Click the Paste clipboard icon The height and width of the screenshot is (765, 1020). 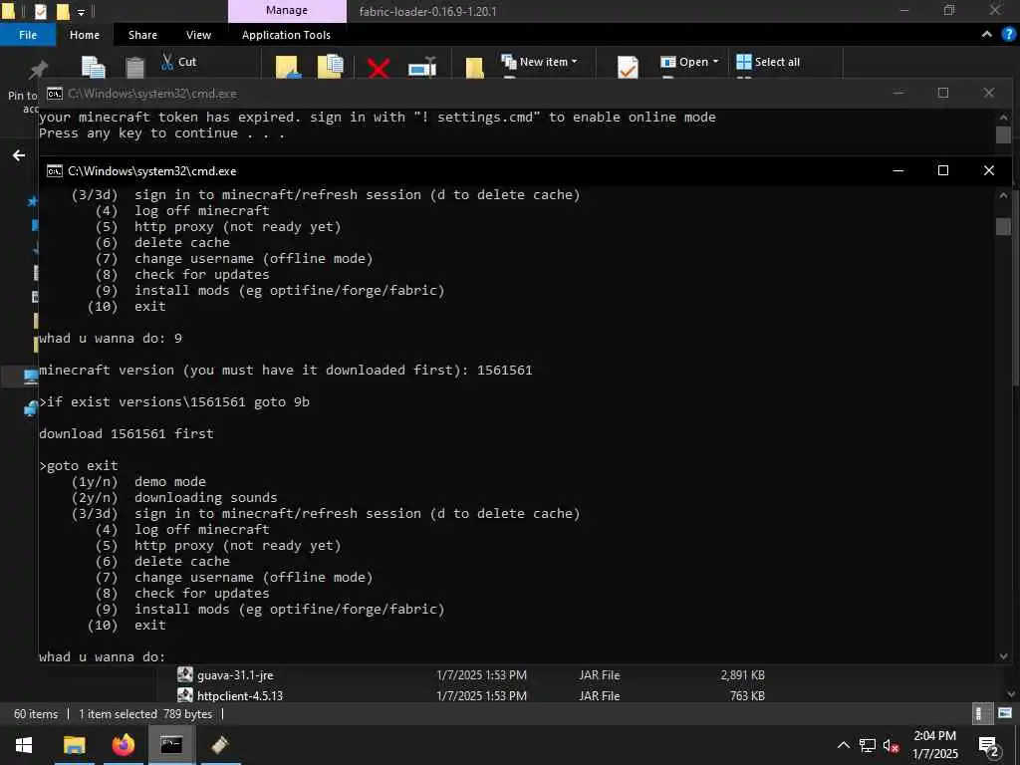[x=134, y=67]
